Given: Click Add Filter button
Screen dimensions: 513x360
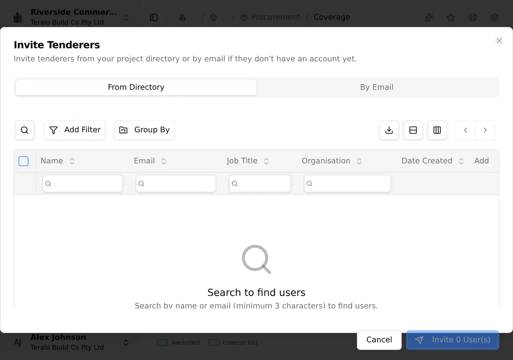Looking at the screenshot, I should coord(75,130).
